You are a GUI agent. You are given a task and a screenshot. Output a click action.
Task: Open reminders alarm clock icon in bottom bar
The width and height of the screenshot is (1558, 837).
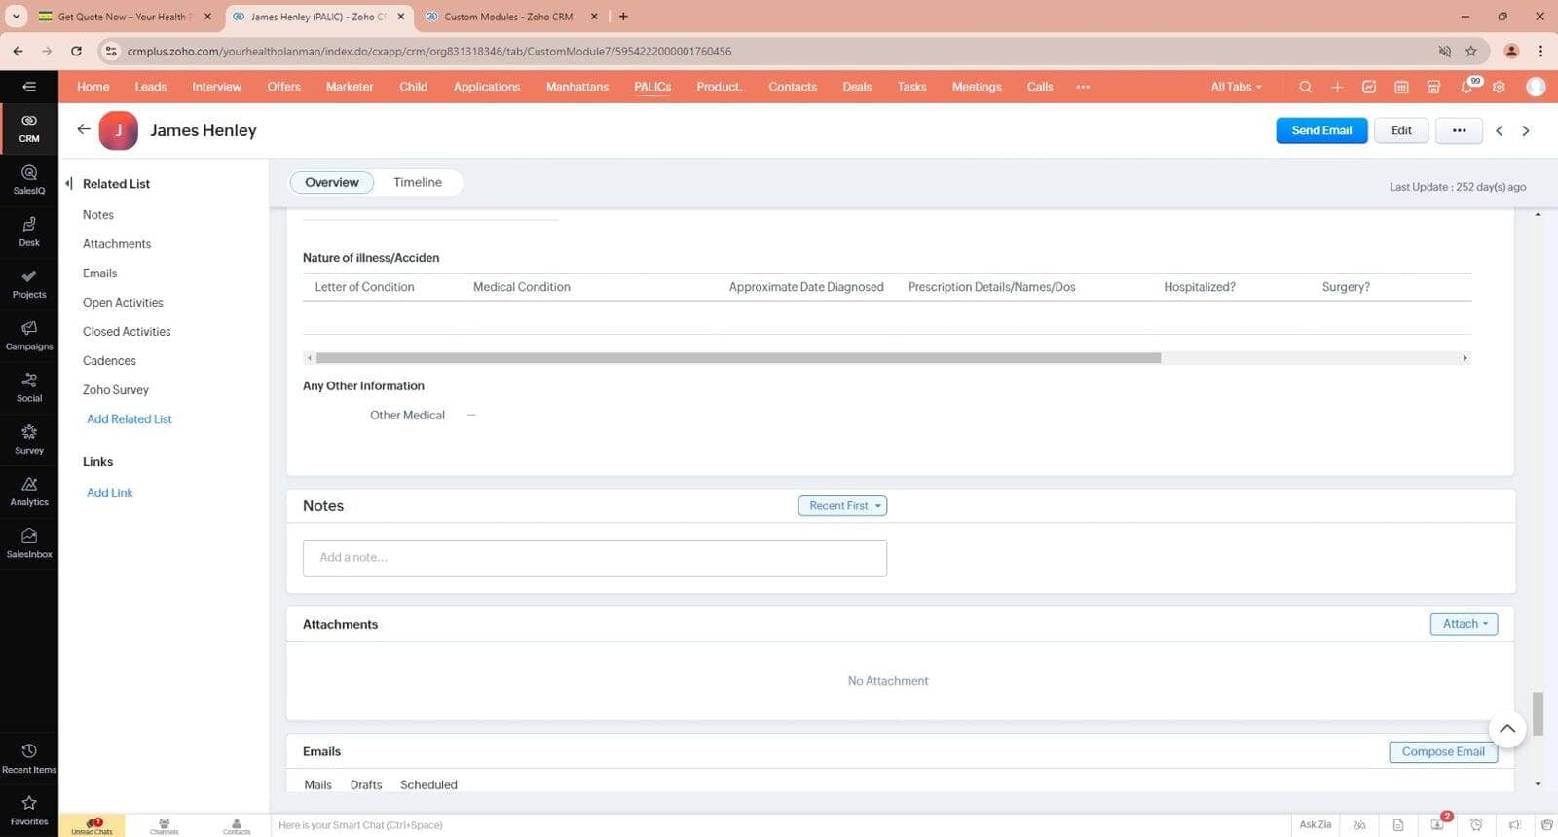1476,825
